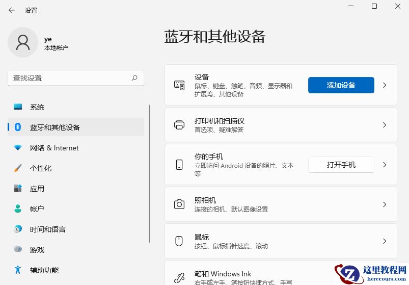Click the 网络 & Internet wifi icon
Viewport: 409px width, 285px height.
pos(18,148)
